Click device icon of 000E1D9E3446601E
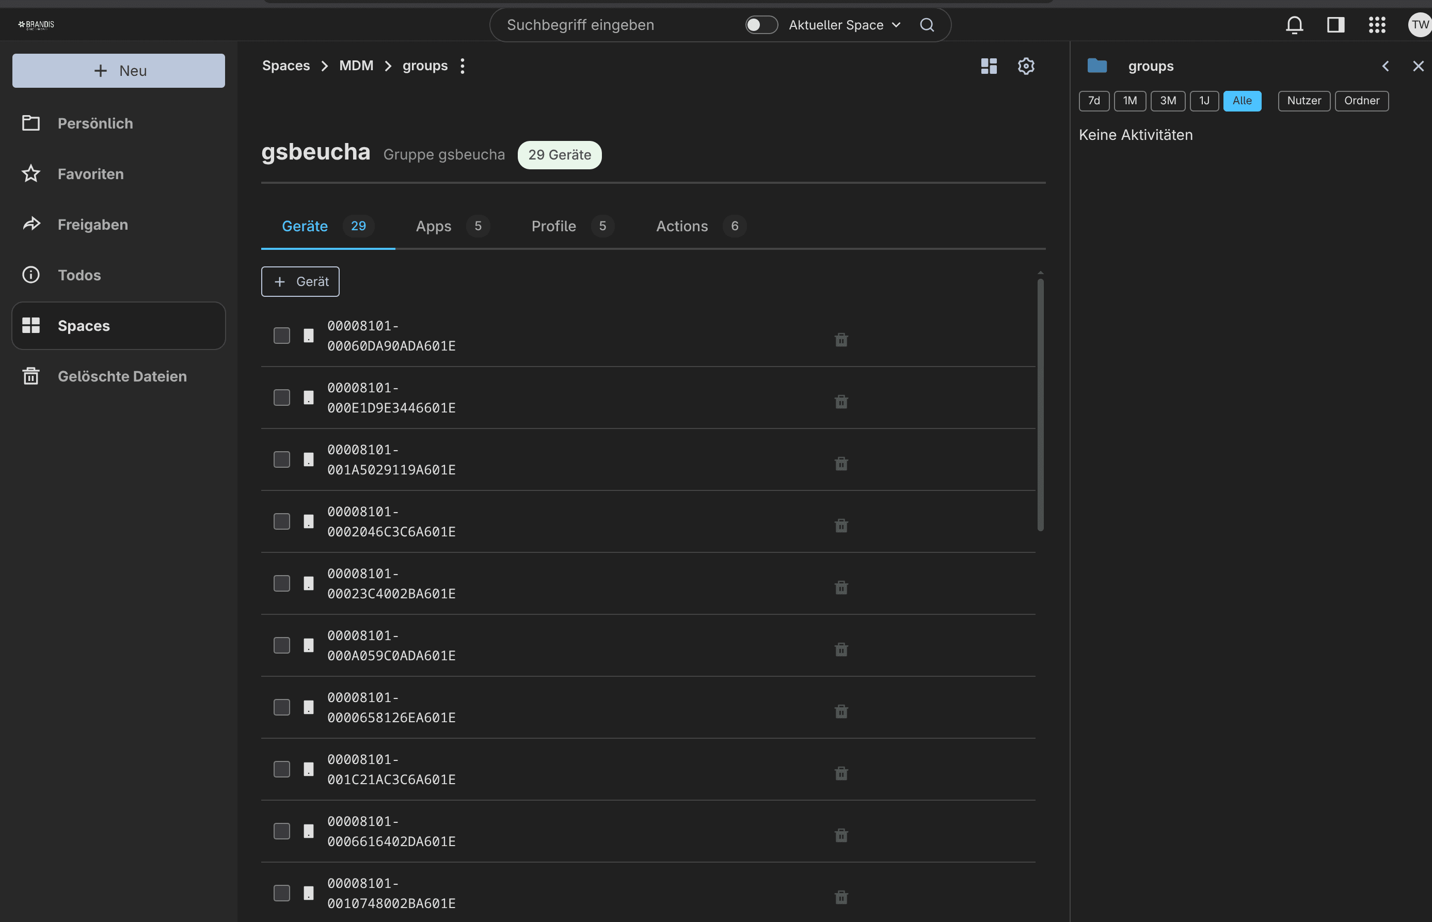The width and height of the screenshot is (1432, 922). [x=308, y=398]
